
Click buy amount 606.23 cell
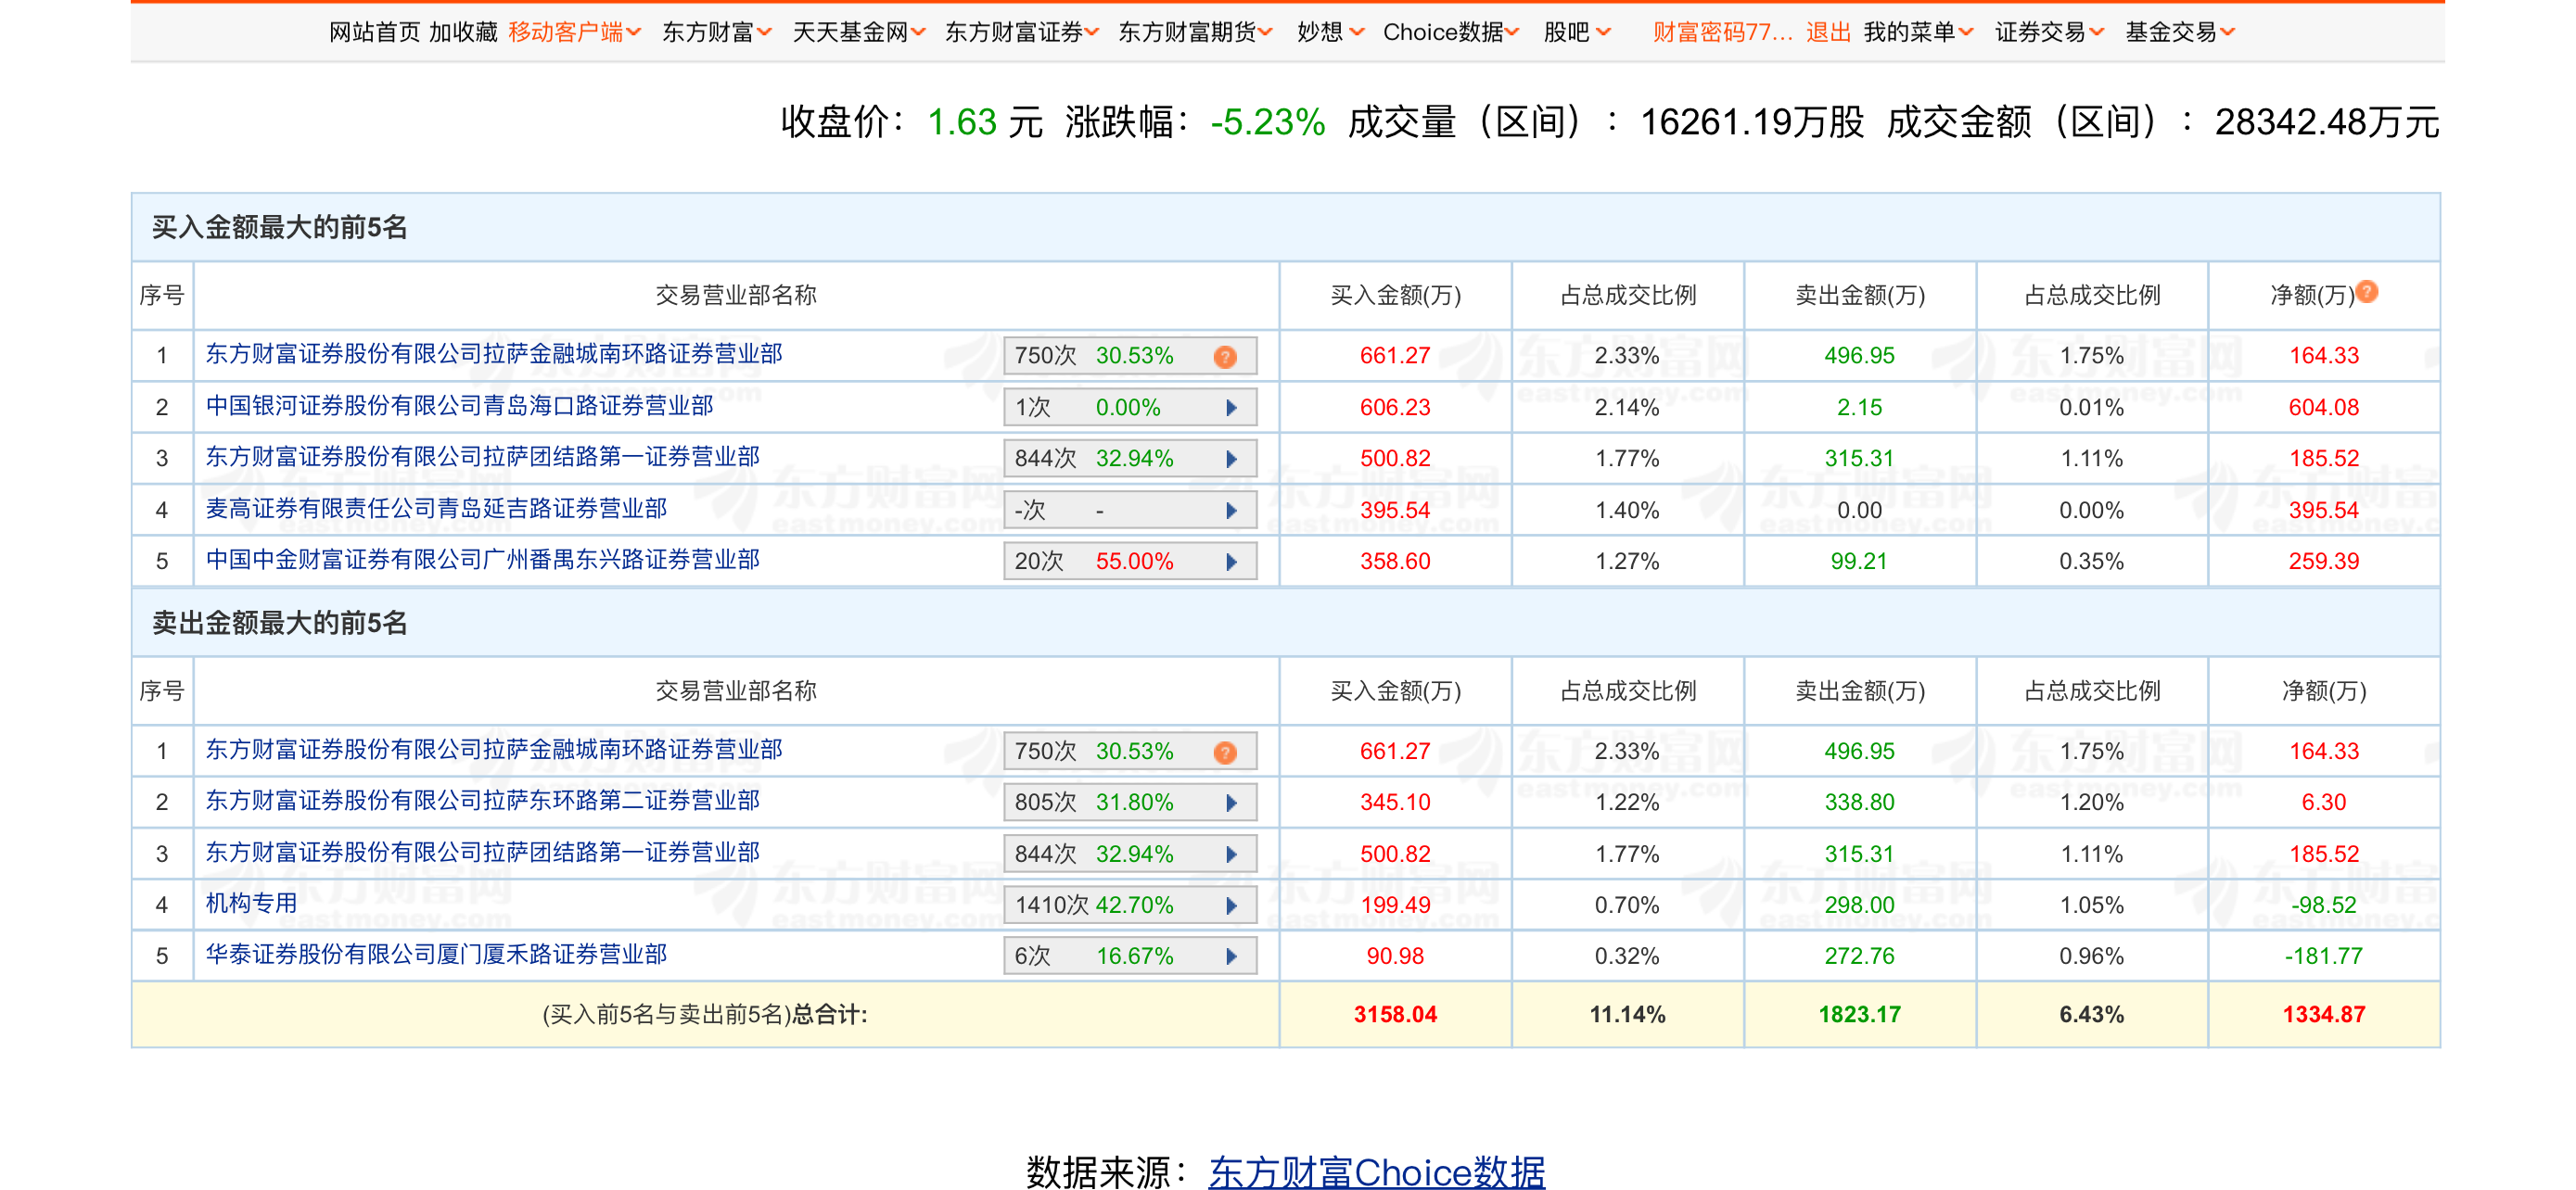1395,408
